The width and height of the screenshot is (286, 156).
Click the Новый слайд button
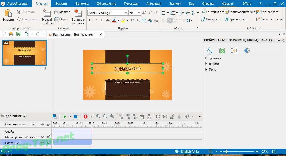click(47, 17)
